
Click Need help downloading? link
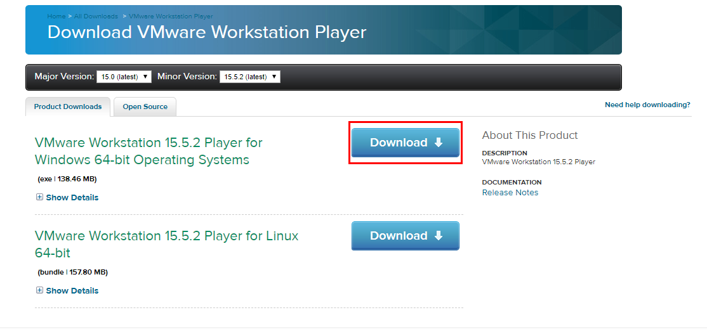[x=647, y=105]
